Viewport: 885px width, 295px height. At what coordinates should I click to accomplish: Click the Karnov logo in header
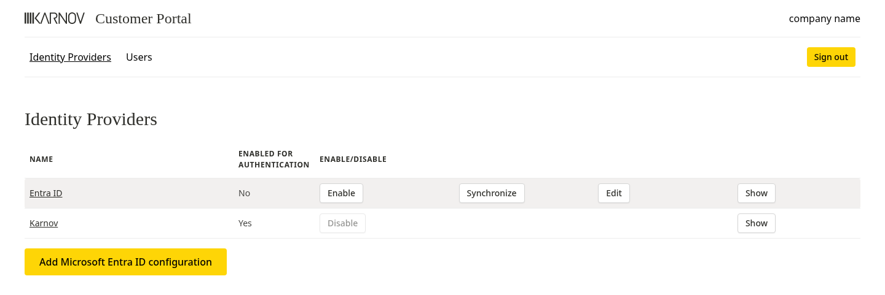(55, 18)
